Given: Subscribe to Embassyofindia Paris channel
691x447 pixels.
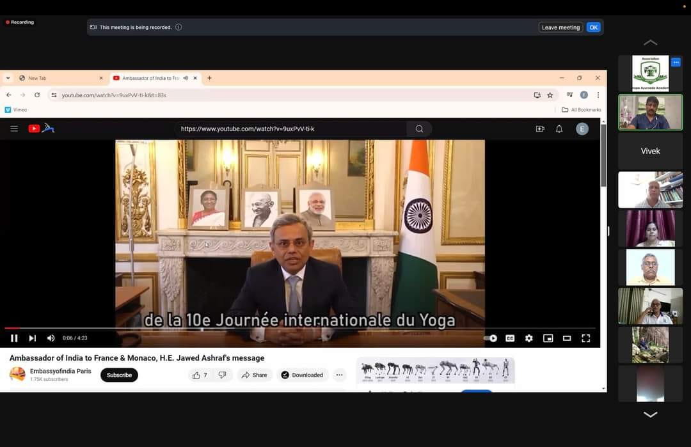Looking at the screenshot, I should click(119, 375).
